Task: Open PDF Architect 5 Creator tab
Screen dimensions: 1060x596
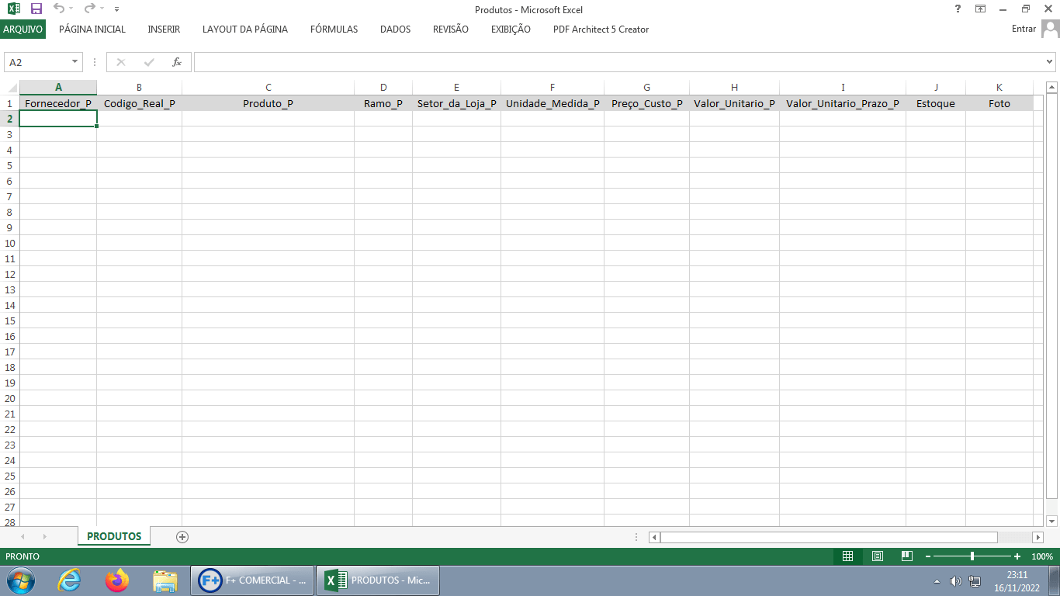Action: [601, 29]
